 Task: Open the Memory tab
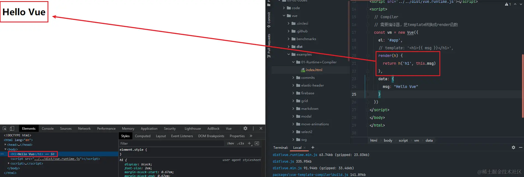point(128,129)
